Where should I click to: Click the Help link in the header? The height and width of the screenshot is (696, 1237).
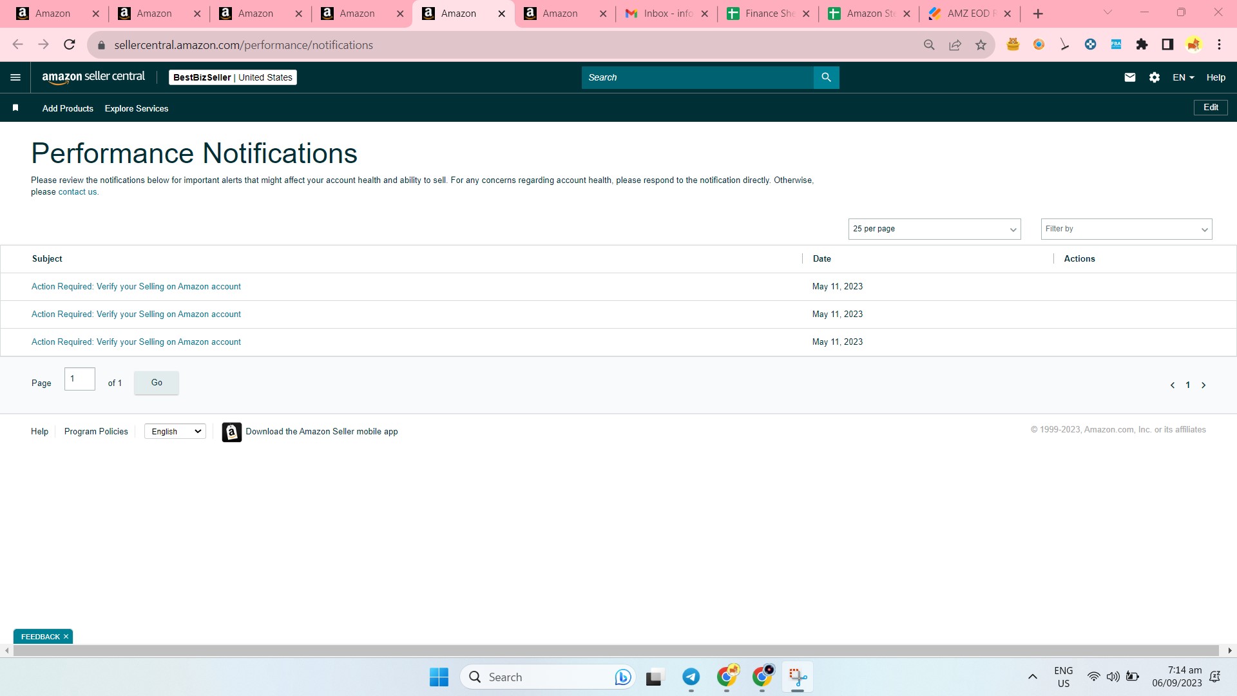tap(1216, 77)
